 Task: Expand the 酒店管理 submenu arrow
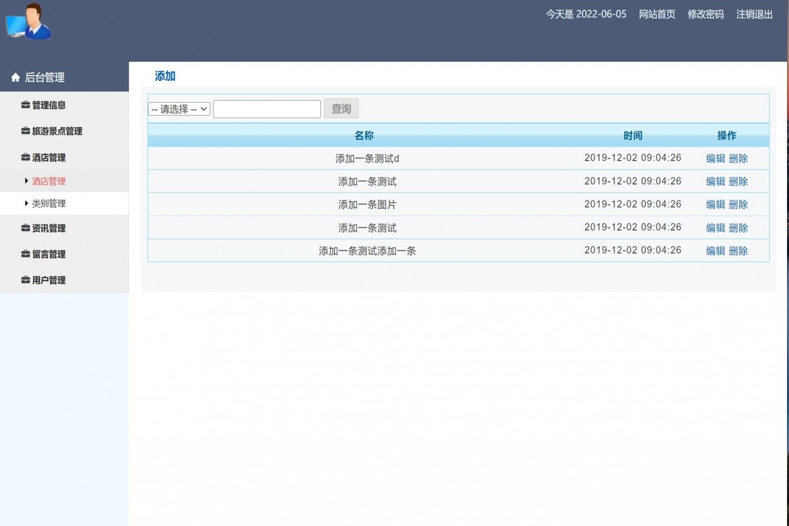point(26,181)
